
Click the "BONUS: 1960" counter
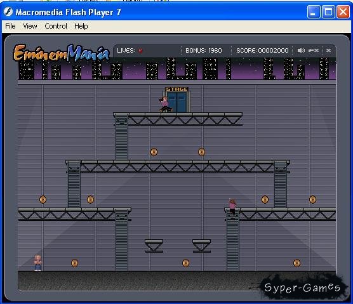(204, 51)
